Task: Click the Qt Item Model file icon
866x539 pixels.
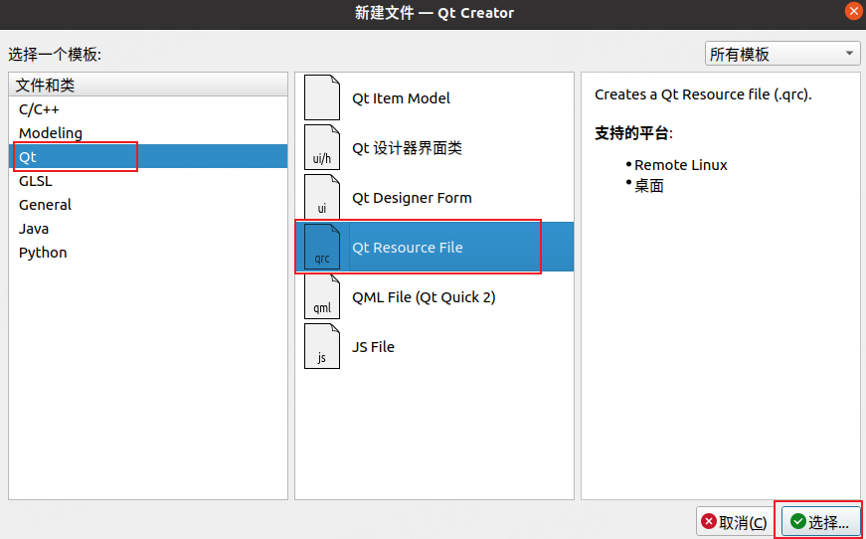Action: pos(322,97)
